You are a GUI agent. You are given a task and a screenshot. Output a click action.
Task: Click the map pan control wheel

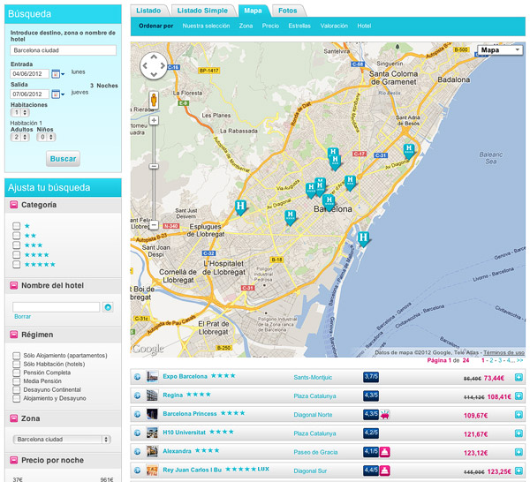[x=154, y=66]
